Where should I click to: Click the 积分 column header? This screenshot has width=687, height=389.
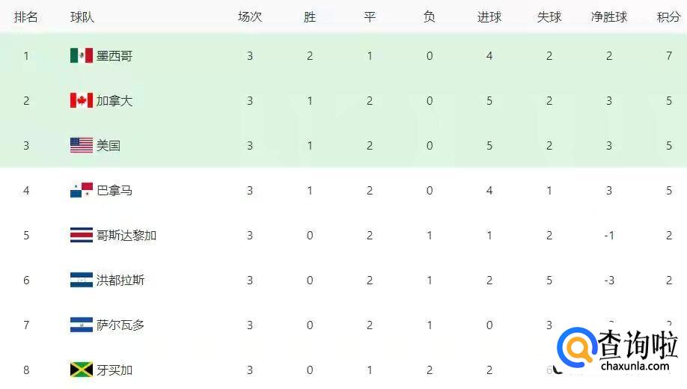[x=669, y=16]
